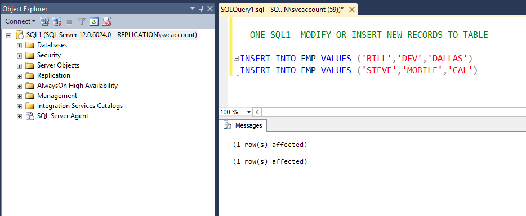Image resolution: width=526 pixels, height=216 pixels.
Task: Click the second '(1 row(s) affected)' message
Action: tap(270, 161)
